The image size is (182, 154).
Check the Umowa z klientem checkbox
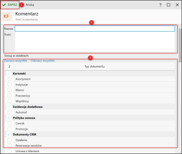click(x=10, y=151)
